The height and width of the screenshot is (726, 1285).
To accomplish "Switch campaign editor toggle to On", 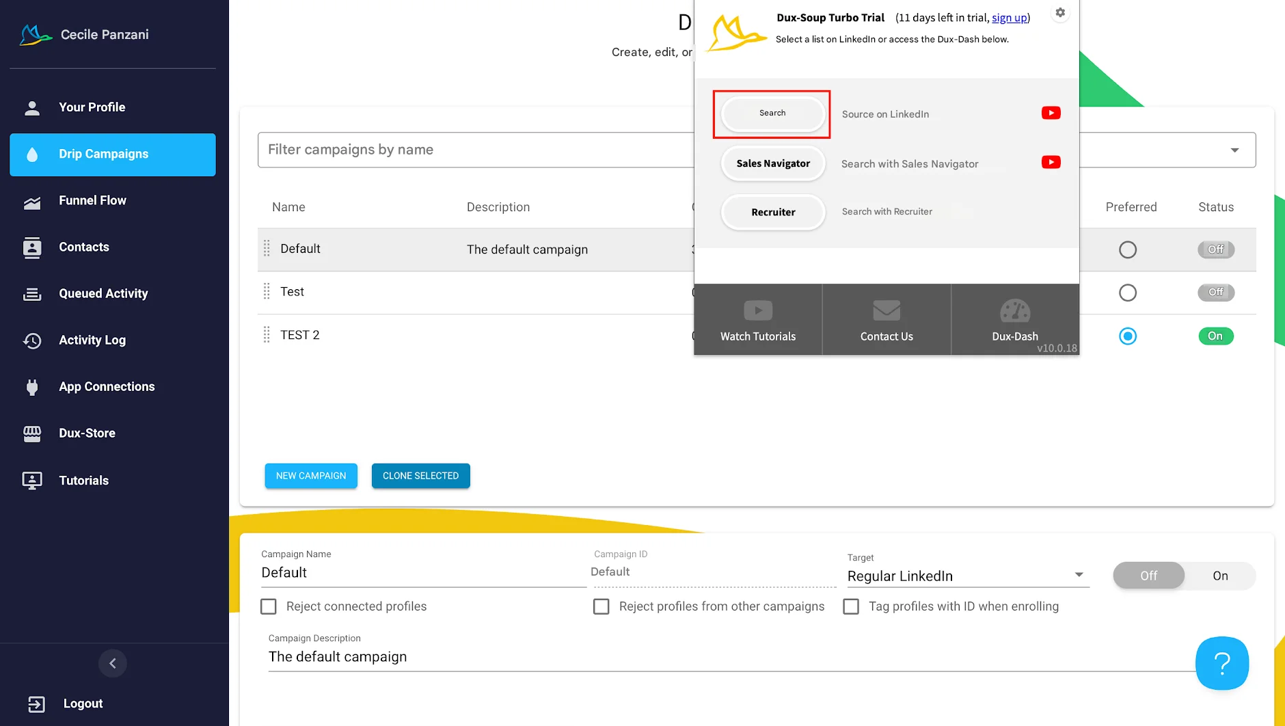I will point(1220,576).
